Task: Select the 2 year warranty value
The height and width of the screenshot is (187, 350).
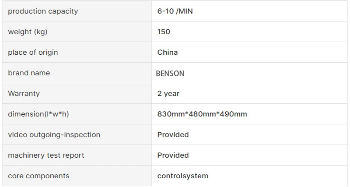Action: click(168, 93)
